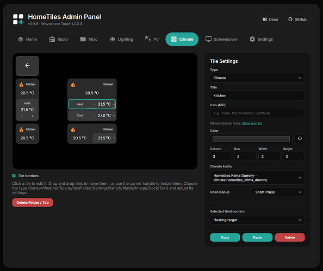Switch to the Lighting tab
This screenshot has width=323, height=271.
click(121, 39)
